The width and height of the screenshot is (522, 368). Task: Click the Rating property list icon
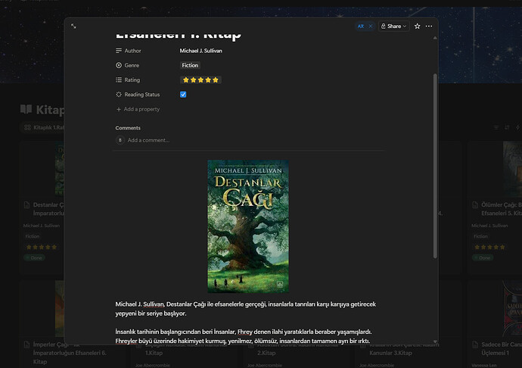pos(119,80)
